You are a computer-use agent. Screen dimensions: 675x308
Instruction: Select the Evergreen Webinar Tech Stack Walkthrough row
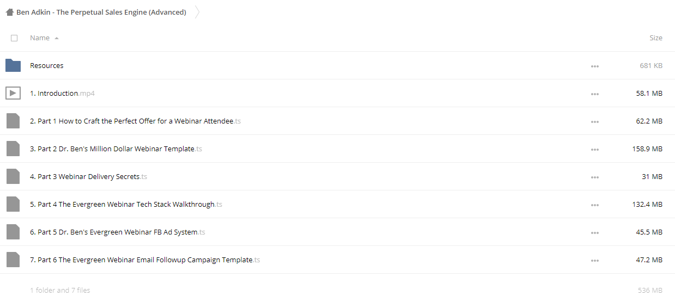(337, 205)
